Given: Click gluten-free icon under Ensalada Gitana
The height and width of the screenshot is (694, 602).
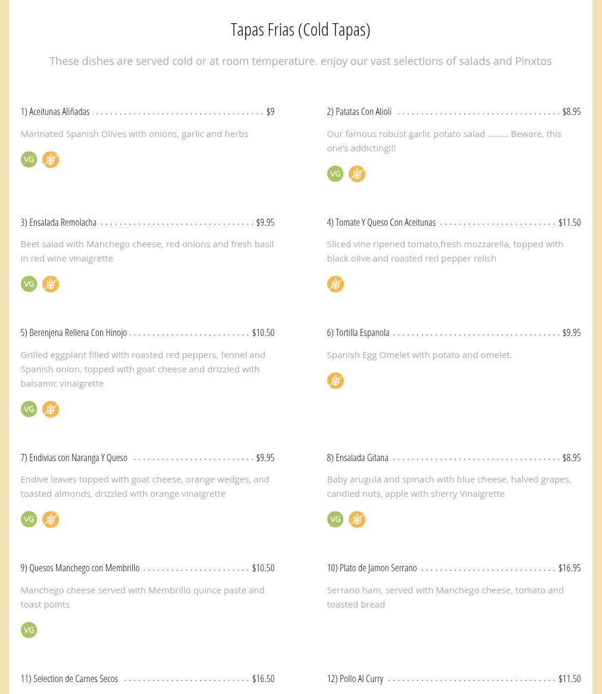Looking at the screenshot, I should click(x=357, y=519).
